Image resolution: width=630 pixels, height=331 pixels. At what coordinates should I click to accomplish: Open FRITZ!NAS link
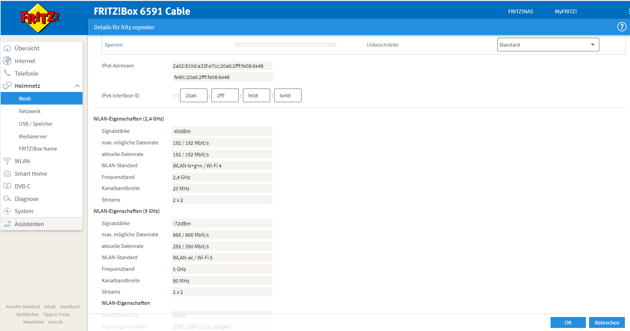tap(521, 11)
